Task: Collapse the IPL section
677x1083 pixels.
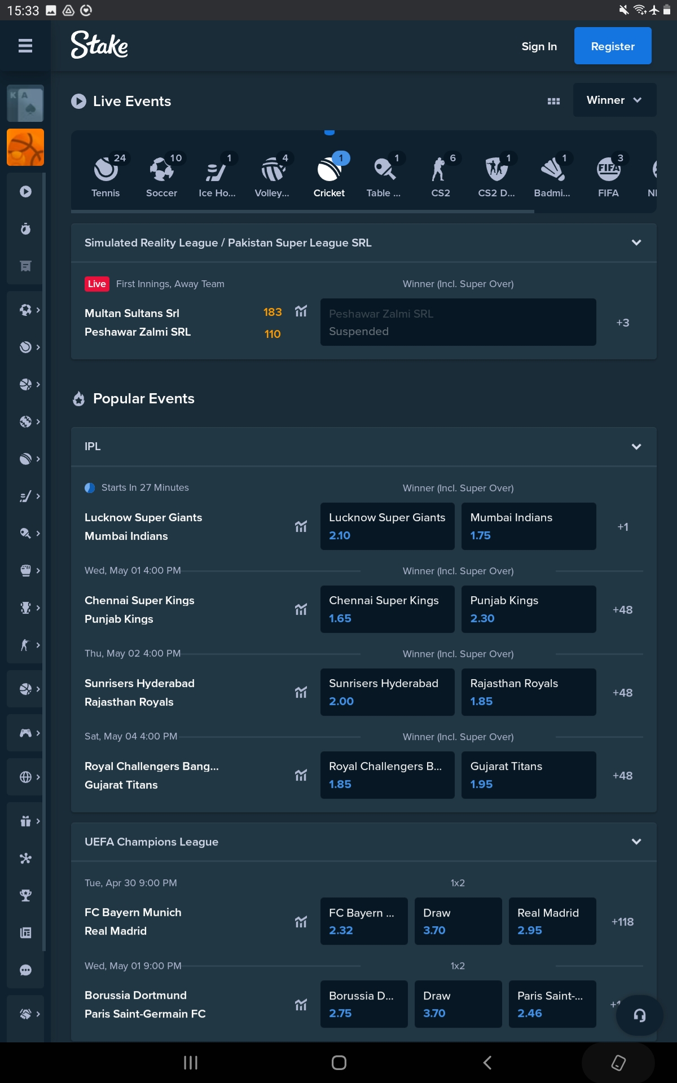Action: (x=636, y=447)
